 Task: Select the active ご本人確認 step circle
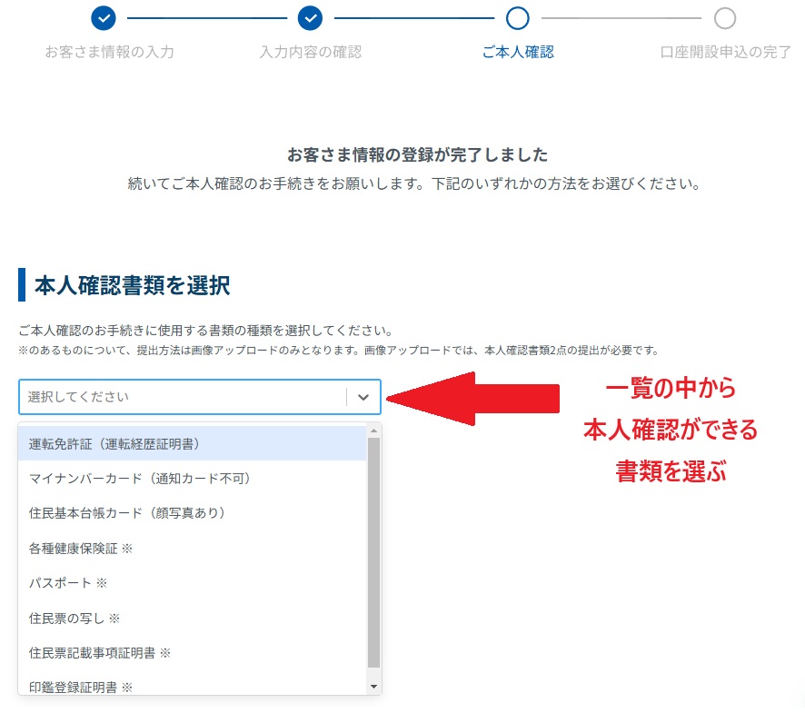pyautogui.click(x=518, y=18)
